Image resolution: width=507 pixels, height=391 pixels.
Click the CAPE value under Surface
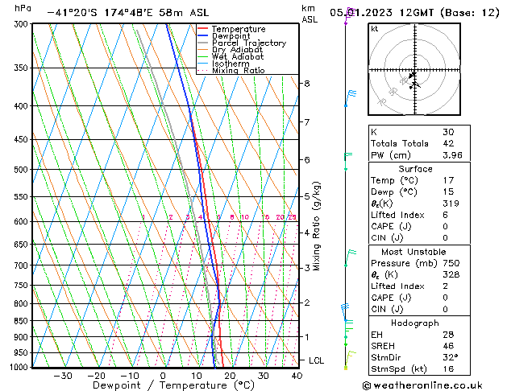pos(445,226)
